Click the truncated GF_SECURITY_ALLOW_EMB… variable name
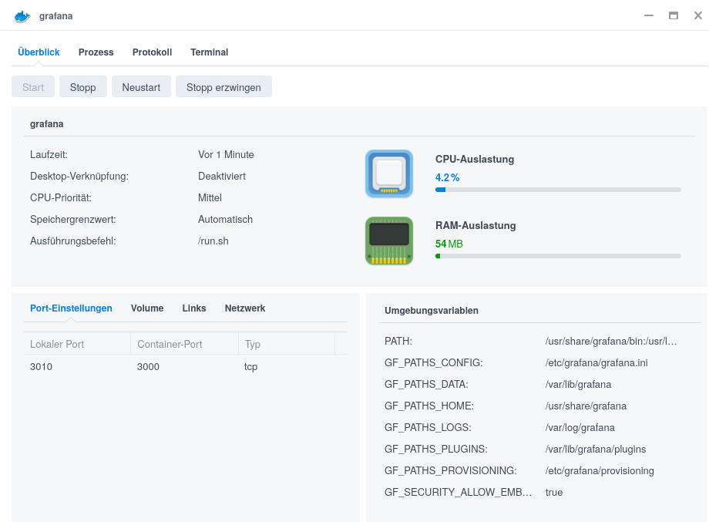Viewport: 709px width, 522px height. [458, 492]
